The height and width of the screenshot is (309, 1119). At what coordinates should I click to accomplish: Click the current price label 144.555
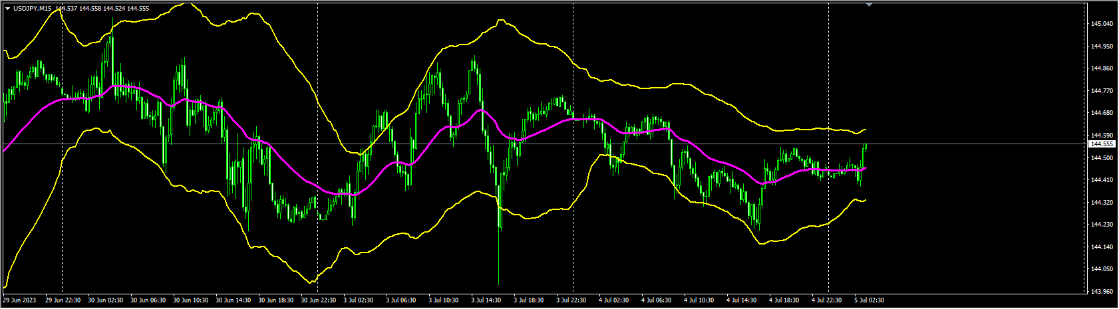(1102, 144)
